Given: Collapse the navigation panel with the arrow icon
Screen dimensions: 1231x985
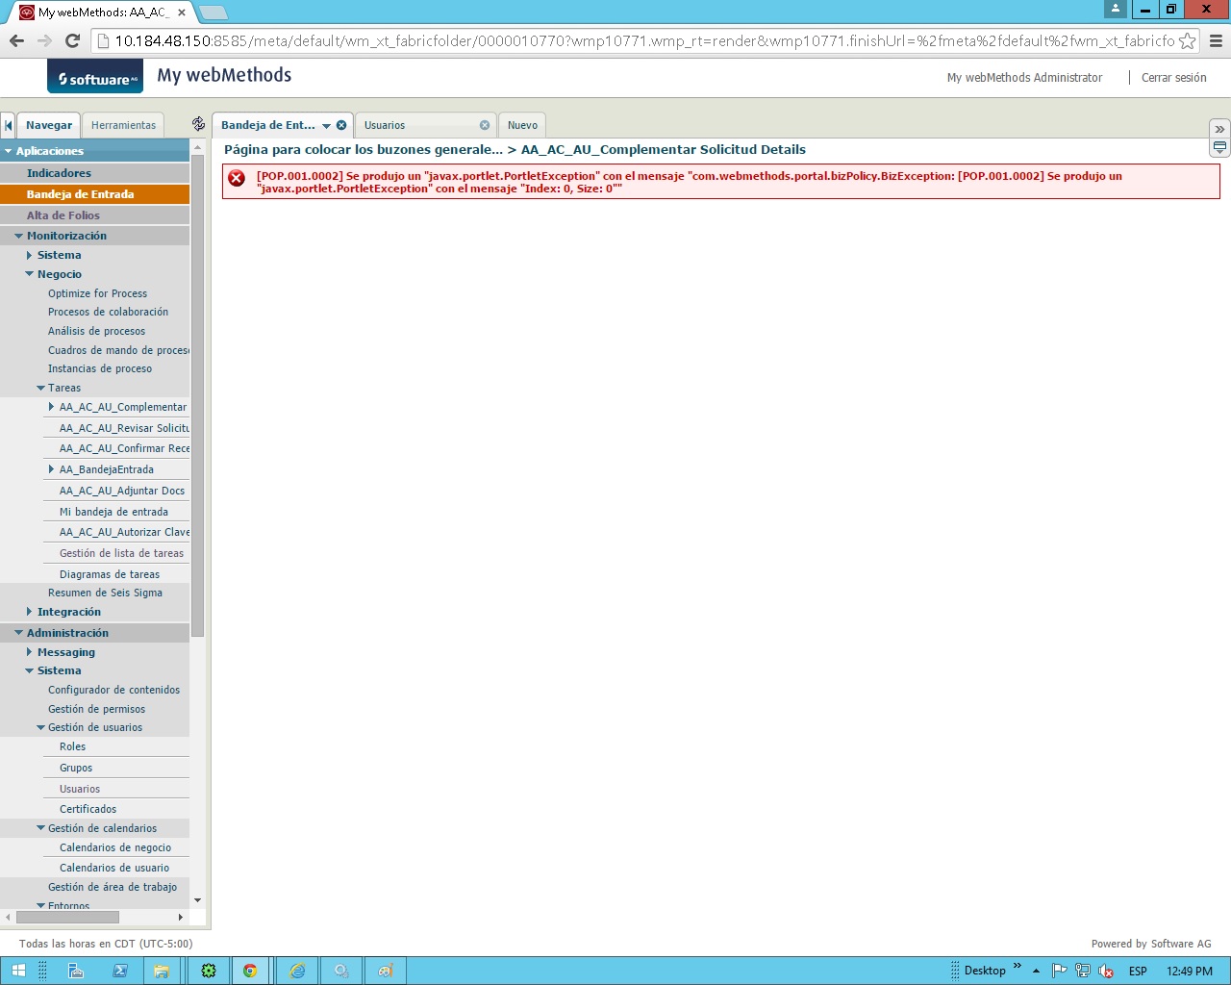Looking at the screenshot, I should 9,125.
